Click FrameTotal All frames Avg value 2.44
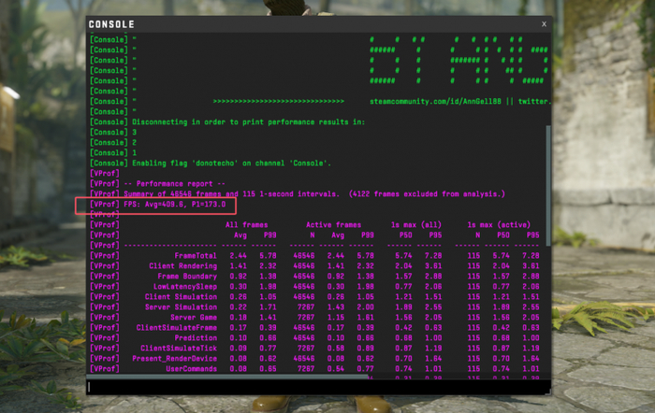655x413 pixels. pos(238,256)
